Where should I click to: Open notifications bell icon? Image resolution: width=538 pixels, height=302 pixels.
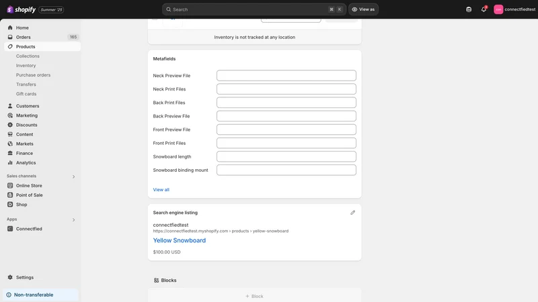[x=484, y=9]
